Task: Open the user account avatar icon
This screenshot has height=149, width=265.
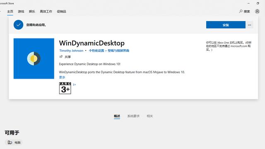Action: (257, 12)
